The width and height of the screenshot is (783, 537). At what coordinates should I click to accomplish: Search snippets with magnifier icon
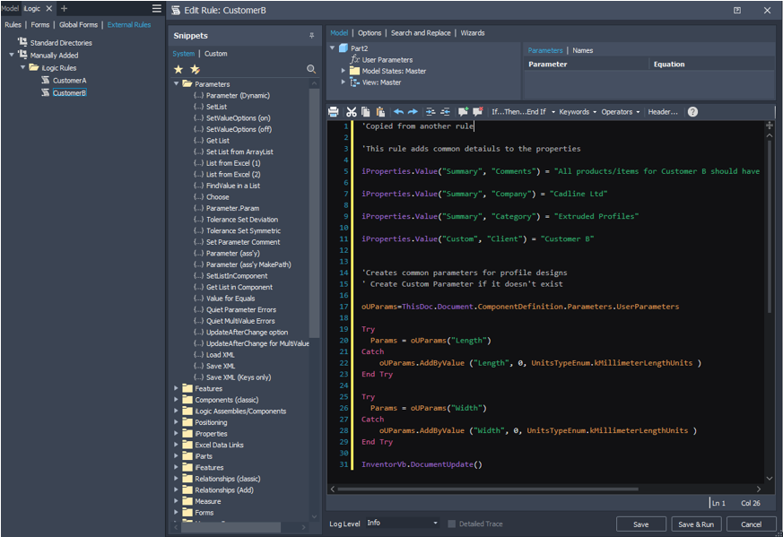[x=311, y=69]
